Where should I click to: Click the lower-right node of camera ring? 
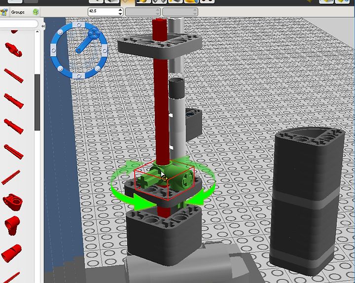(98, 68)
